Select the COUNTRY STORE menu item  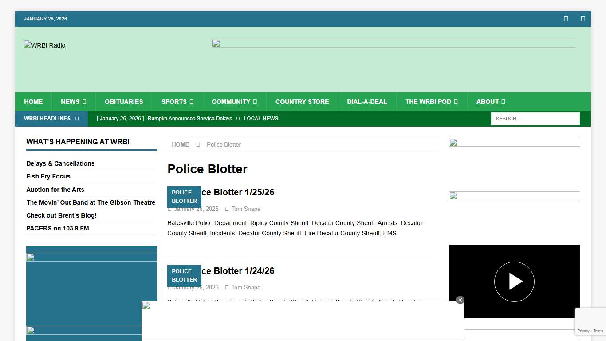pyautogui.click(x=302, y=102)
